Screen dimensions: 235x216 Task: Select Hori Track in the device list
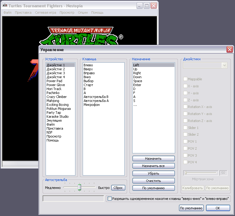(x=60, y=89)
